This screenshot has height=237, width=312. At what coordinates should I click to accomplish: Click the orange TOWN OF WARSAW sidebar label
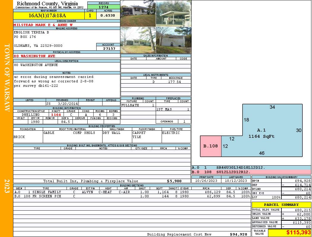(x=7, y=78)
